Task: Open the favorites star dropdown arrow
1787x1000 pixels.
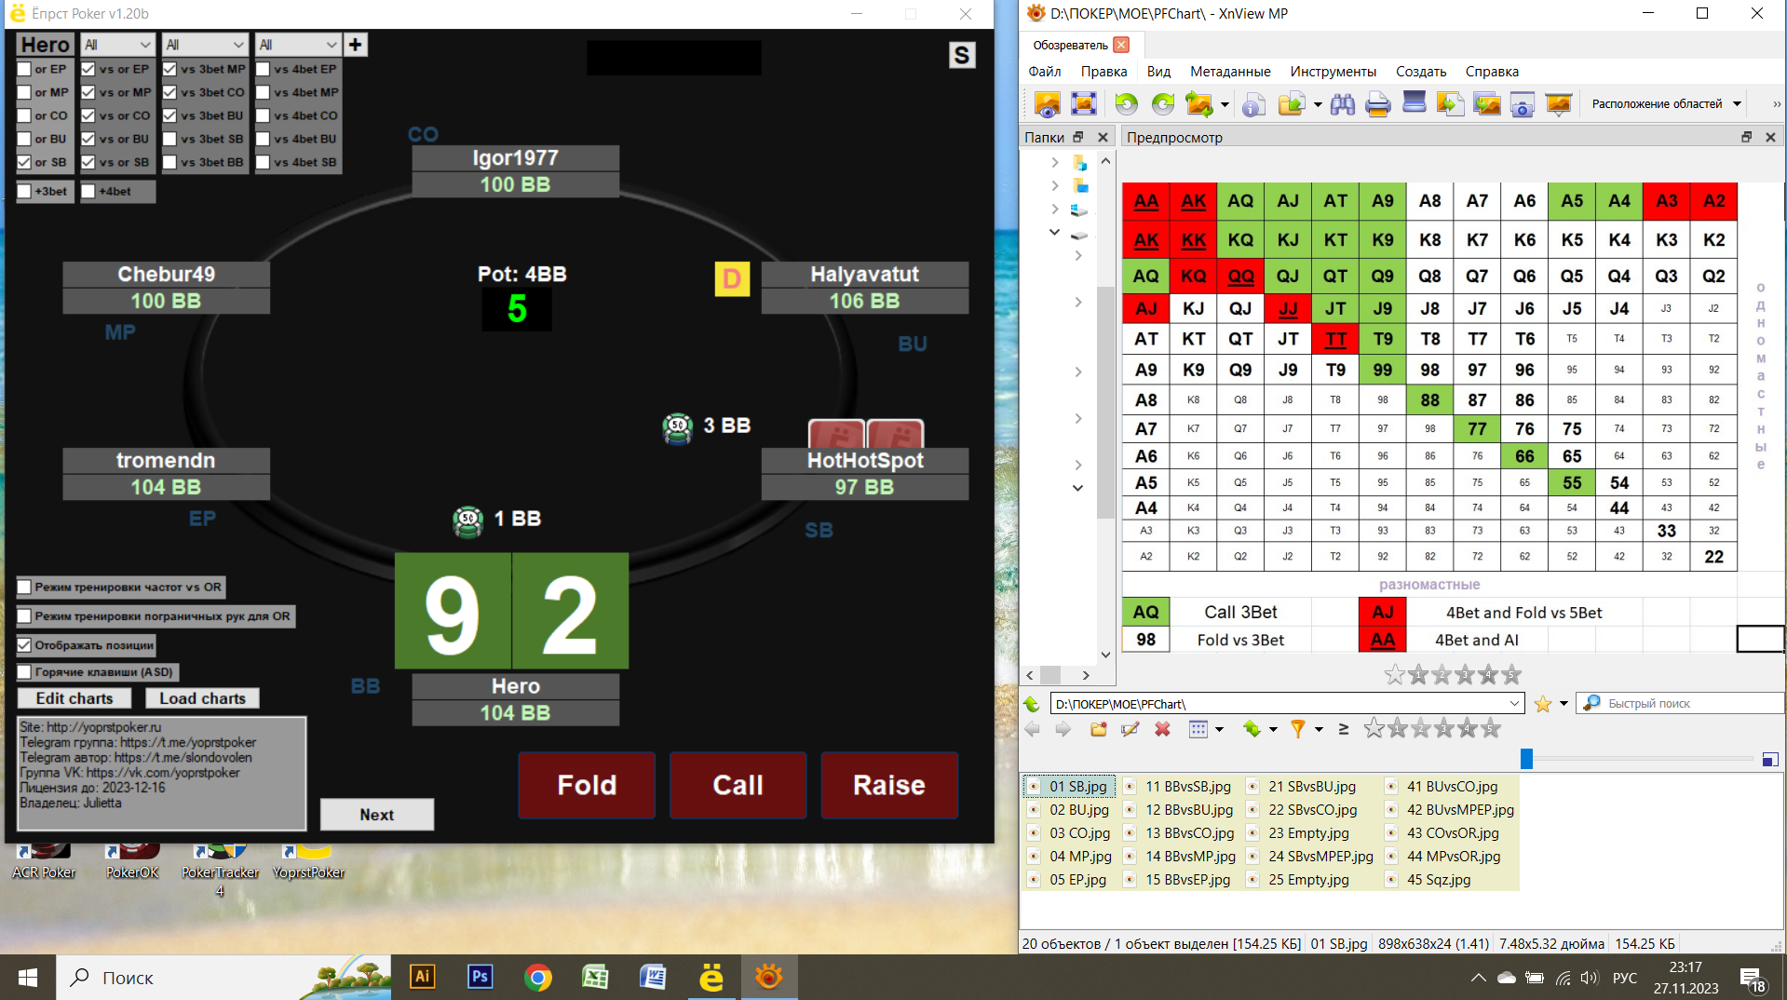Action: coord(1564,704)
